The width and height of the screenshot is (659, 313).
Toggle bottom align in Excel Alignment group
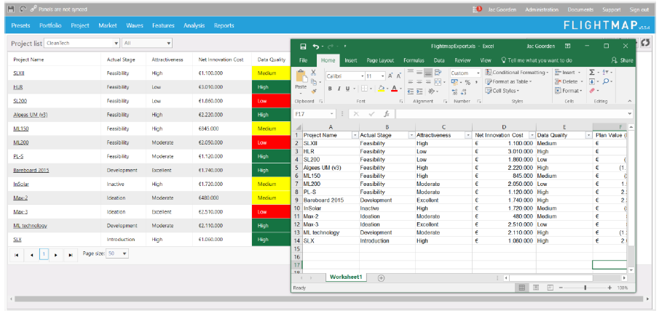428,73
